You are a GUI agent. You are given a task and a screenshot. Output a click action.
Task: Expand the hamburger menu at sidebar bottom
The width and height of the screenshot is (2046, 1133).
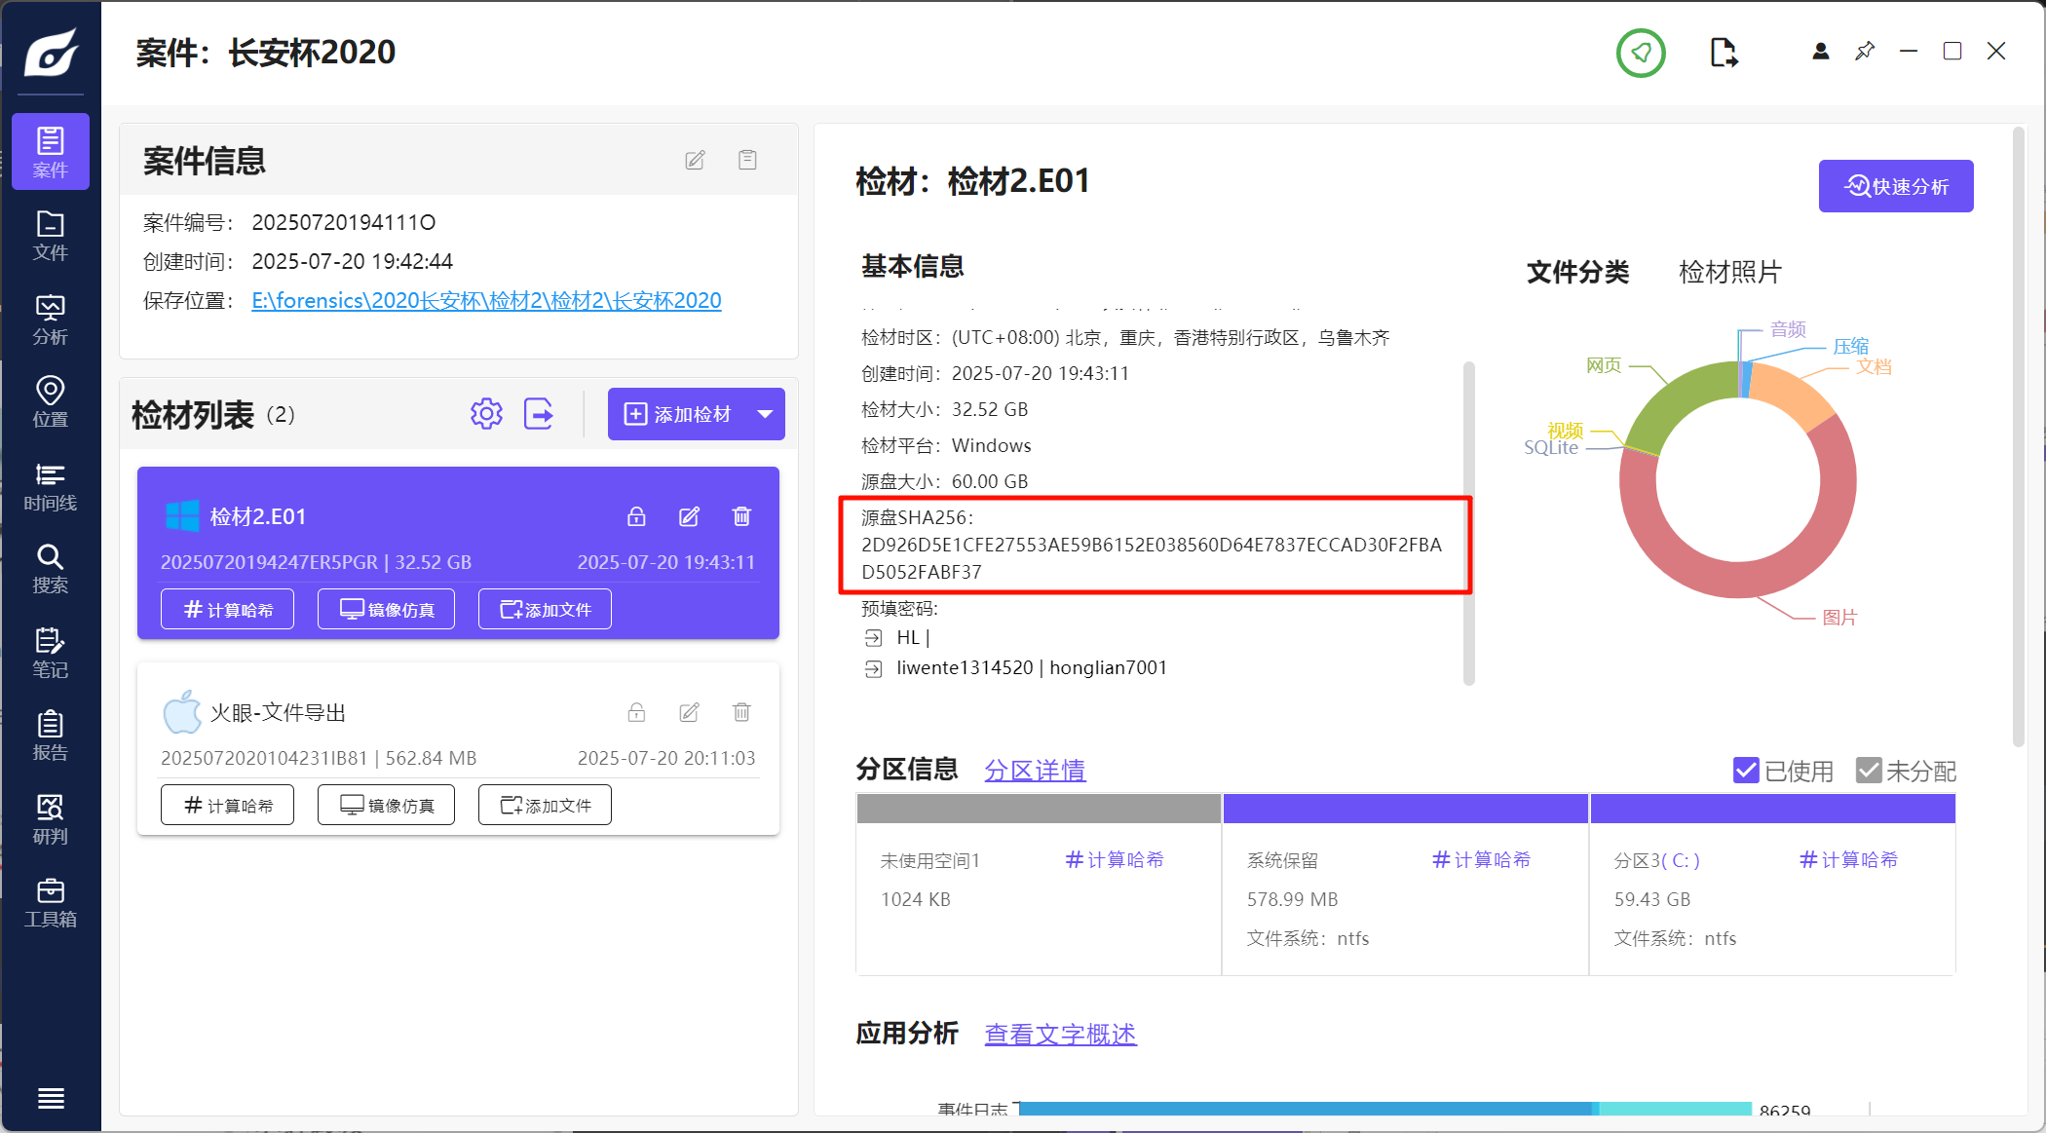[51, 1099]
